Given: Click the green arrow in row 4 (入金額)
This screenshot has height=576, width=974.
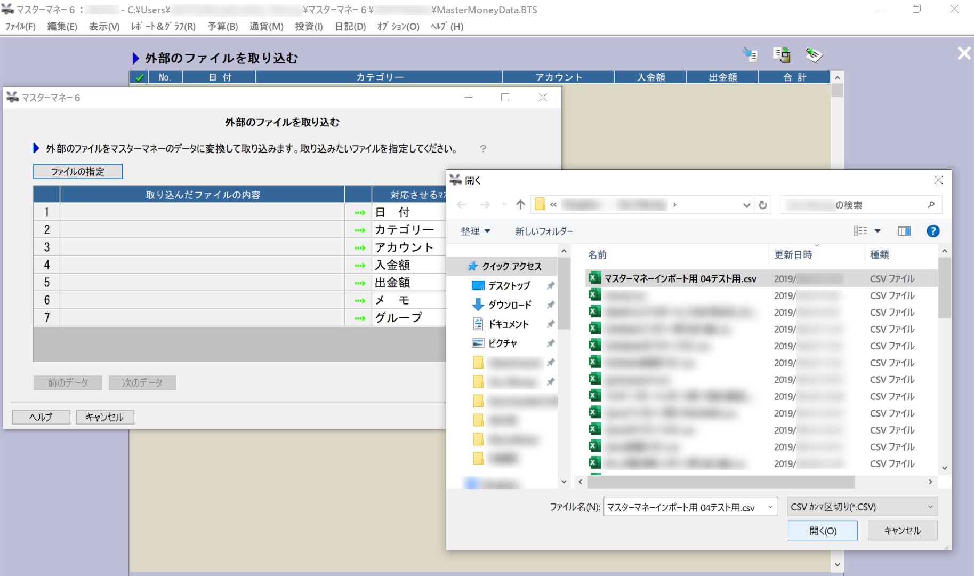Looking at the screenshot, I should point(359,265).
